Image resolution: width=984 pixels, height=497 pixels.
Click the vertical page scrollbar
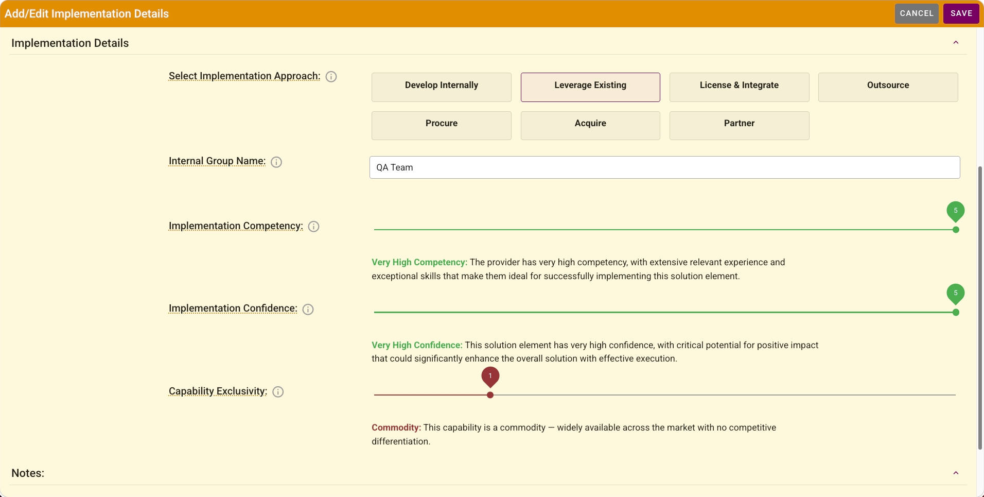point(980,308)
